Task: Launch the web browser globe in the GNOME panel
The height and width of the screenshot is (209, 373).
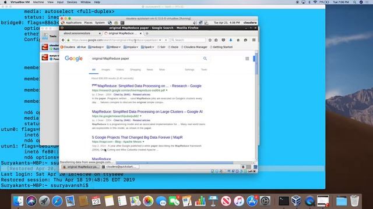Action: coord(110,23)
